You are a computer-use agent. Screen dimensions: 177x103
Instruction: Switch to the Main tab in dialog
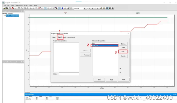(54, 37)
